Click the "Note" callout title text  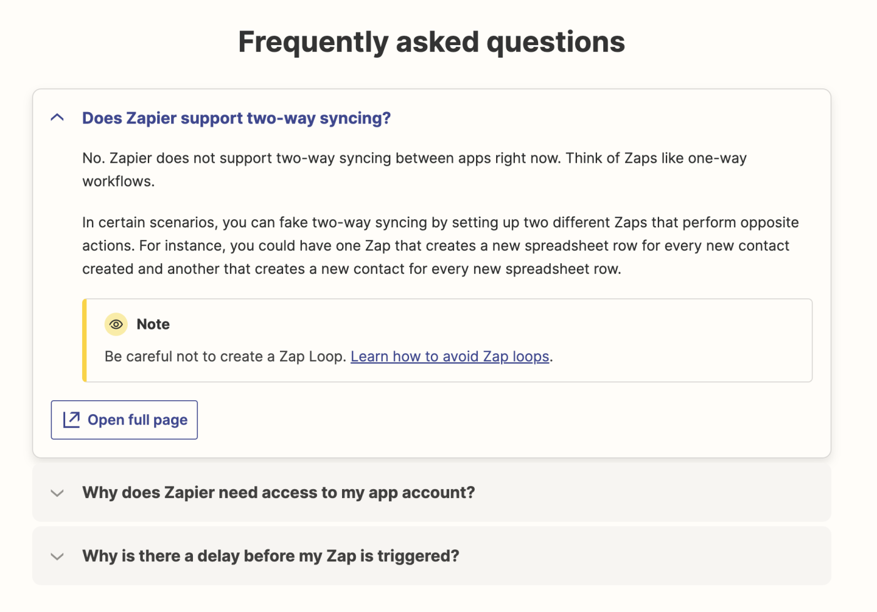tap(153, 324)
